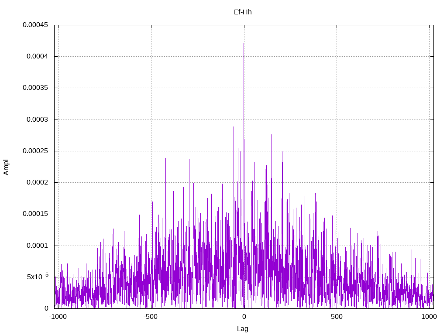Image resolution: width=447 pixels, height=335 pixels.
Task: Click the x-axis label 'Lag'
Action: [243, 329]
